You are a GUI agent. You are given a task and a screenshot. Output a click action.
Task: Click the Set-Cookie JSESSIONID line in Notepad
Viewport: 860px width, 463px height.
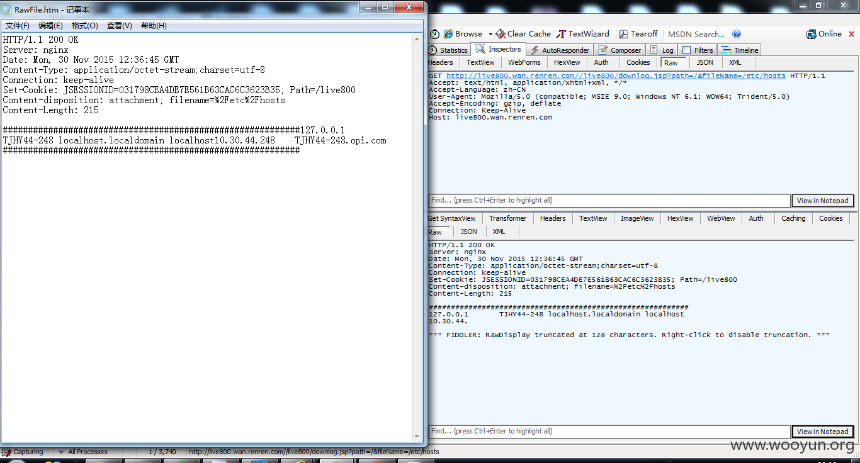[x=179, y=90]
